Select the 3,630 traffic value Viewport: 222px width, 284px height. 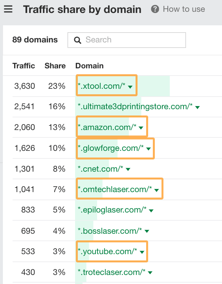(25, 86)
